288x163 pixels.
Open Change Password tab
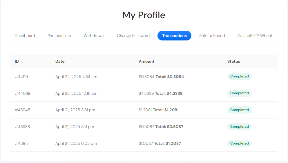[x=133, y=36]
